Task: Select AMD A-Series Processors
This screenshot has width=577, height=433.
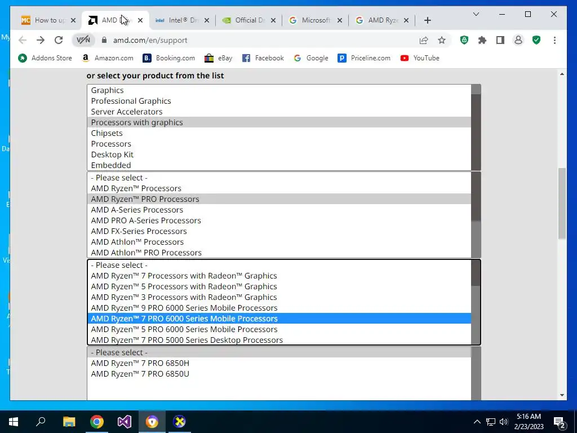Action: 279,210
